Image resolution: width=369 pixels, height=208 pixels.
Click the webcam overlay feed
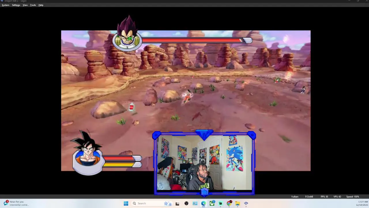coord(204,163)
